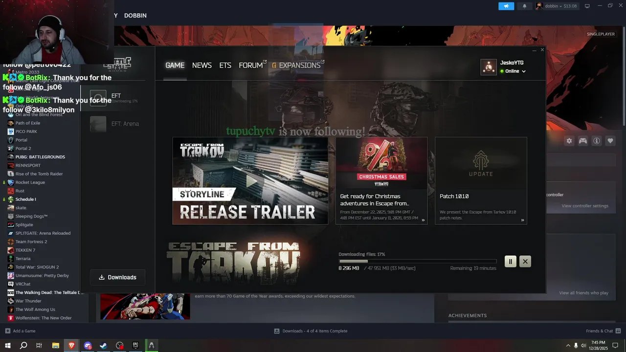Viewport: 626px width, 352px height.
Task: Select SPLITGATE: Arena Reloaded entry
Action: pyautogui.click(x=43, y=233)
